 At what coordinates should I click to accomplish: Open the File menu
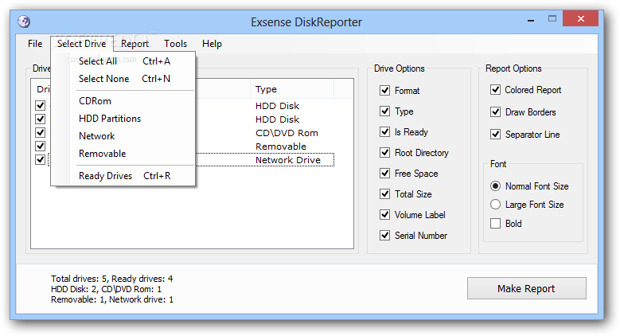tap(35, 44)
